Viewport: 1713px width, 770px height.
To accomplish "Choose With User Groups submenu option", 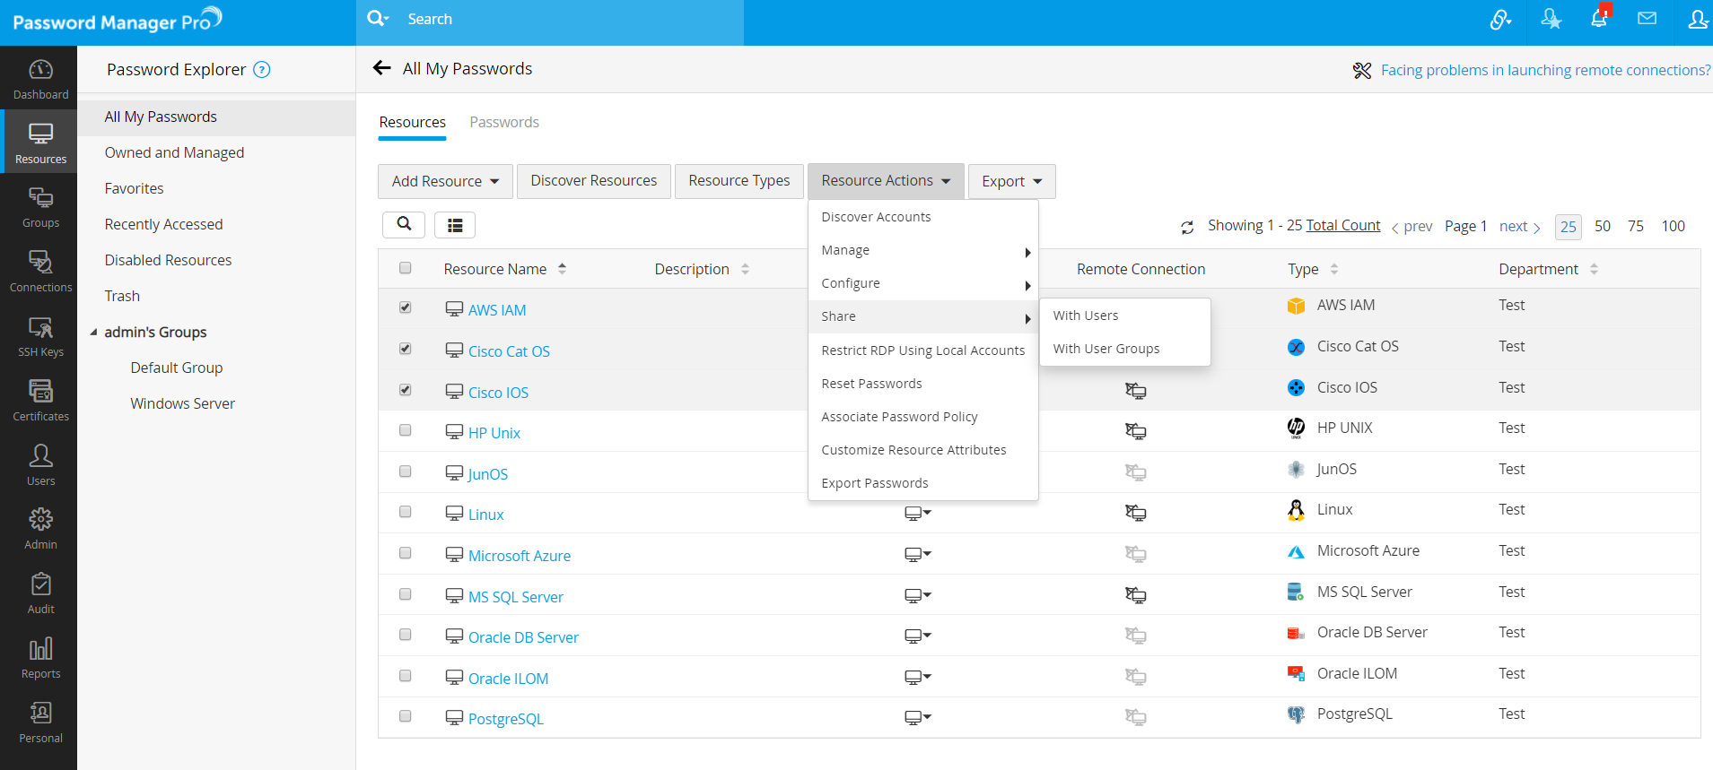I will [x=1106, y=349].
